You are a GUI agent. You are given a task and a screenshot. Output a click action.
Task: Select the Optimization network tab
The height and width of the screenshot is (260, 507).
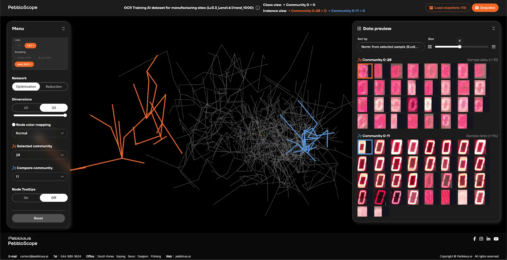pos(26,87)
